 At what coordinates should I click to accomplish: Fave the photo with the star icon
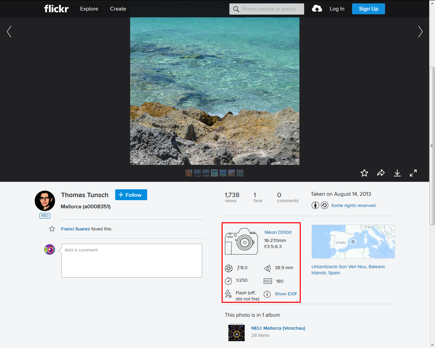364,173
